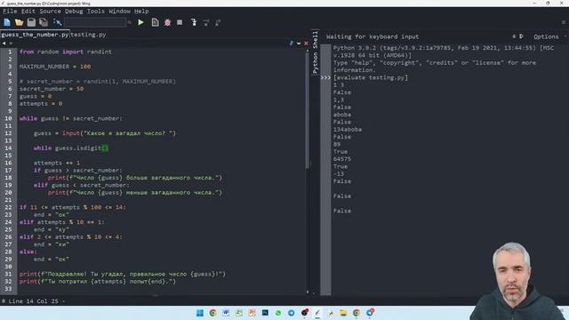Screen dimensions: 569x320
Task: Select the vertical Python Shell tab
Action: (315, 52)
